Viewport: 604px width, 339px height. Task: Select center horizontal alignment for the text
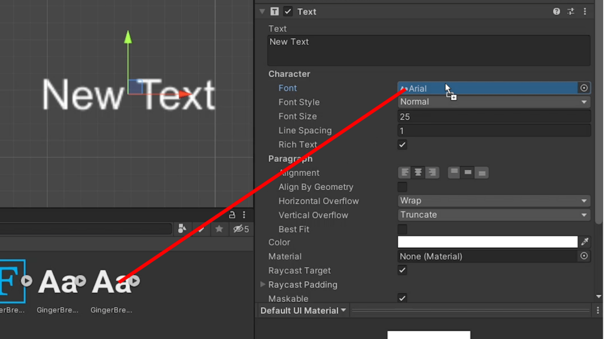(x=418, y=172)
